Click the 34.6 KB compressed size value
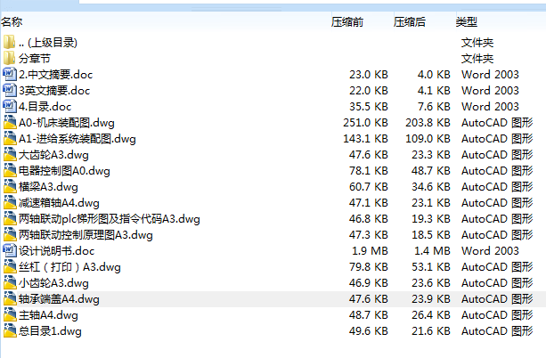The height and width of the screenshot is (358, 546). click(431, 187)
